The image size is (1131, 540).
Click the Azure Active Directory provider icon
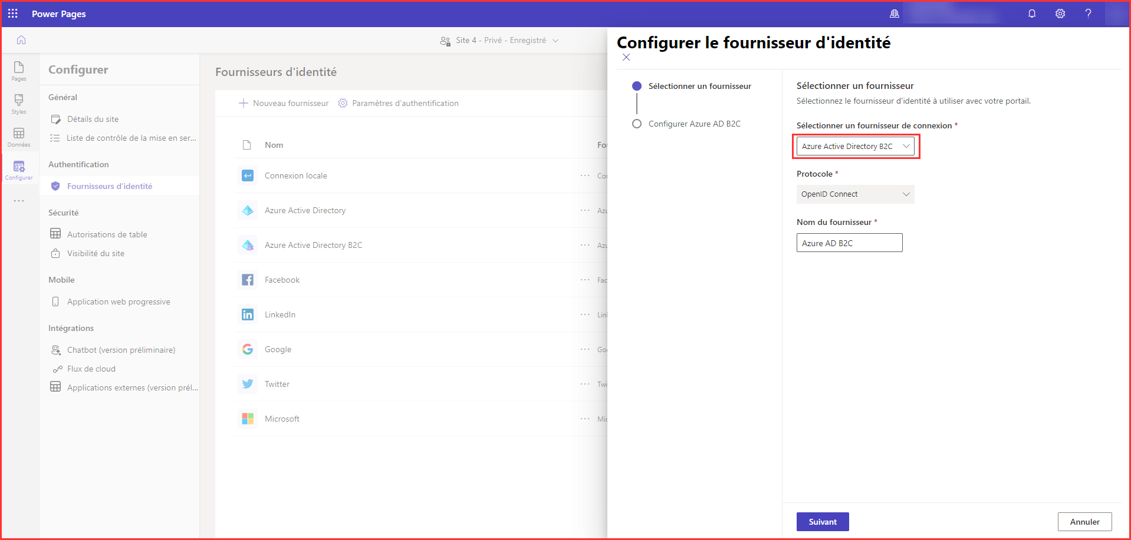coord(248,210)
